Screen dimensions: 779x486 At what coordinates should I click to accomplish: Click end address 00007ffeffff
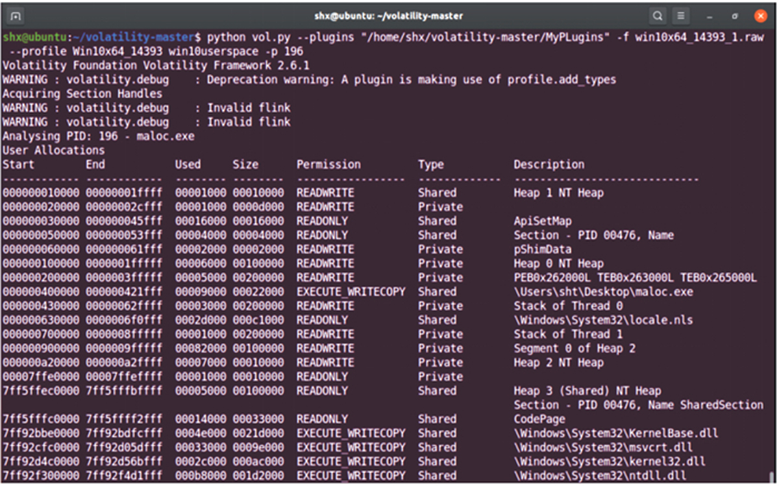click(124, 377)
